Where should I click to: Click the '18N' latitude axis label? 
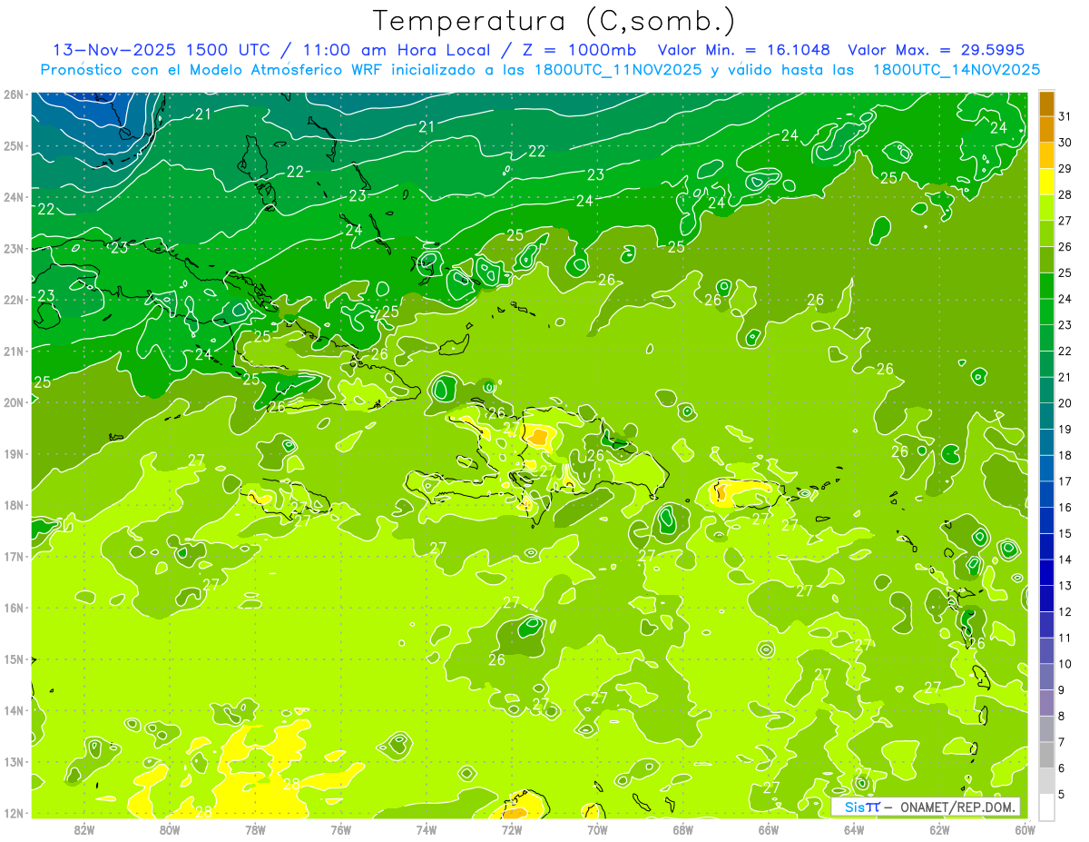tap(13, 505)
